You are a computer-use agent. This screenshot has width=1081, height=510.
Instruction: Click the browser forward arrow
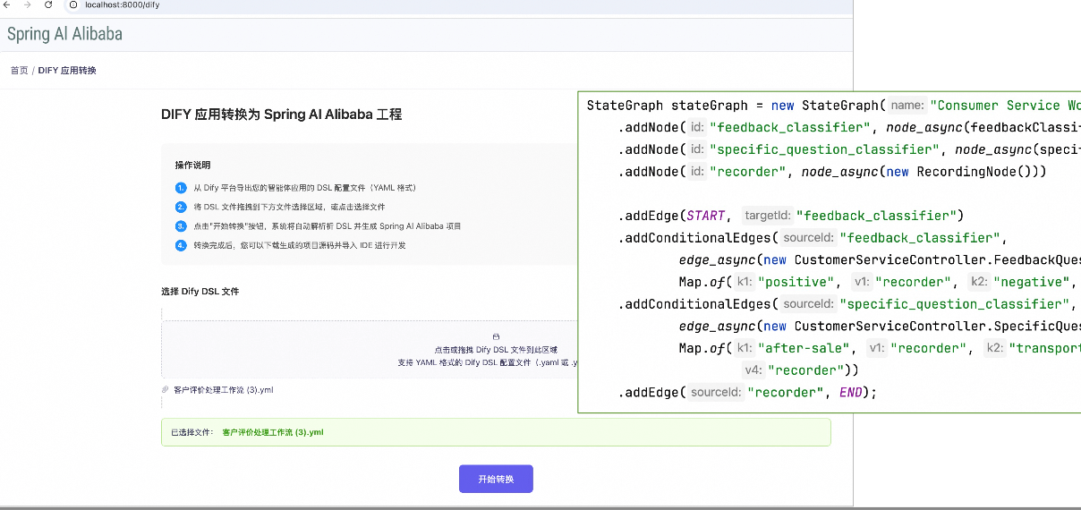click(x=28, y=4)
